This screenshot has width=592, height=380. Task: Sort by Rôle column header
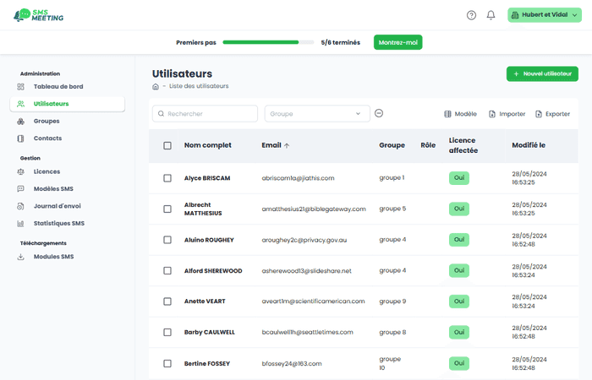coord(428,145)
